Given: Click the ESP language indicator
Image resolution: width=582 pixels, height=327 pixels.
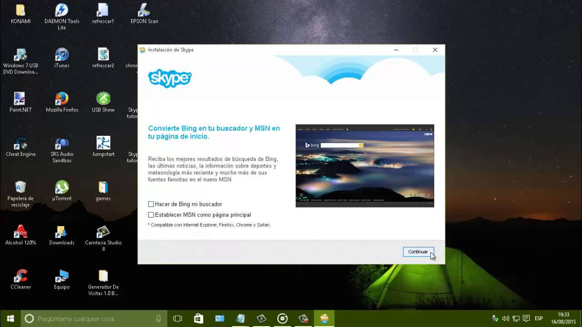Looking at the screenshot, I should (539, 318).
